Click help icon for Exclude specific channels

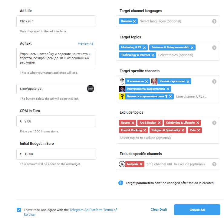click(214, 164)
